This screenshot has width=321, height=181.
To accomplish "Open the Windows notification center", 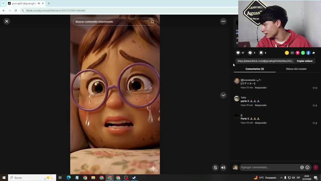I will [x=316, y=178].
